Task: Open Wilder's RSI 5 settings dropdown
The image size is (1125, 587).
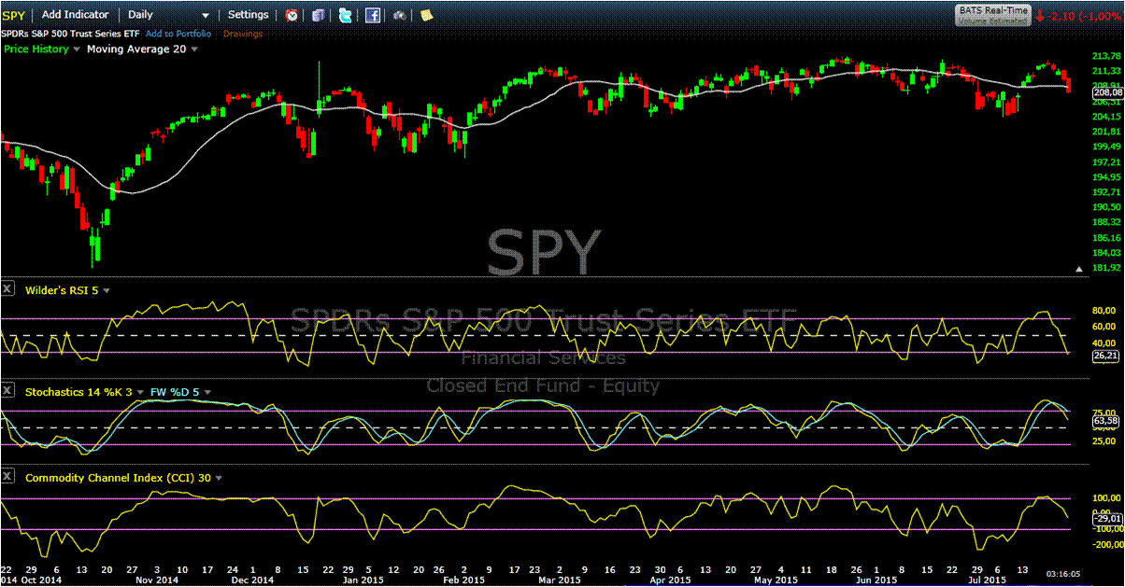Action: [x=107, y=291]
